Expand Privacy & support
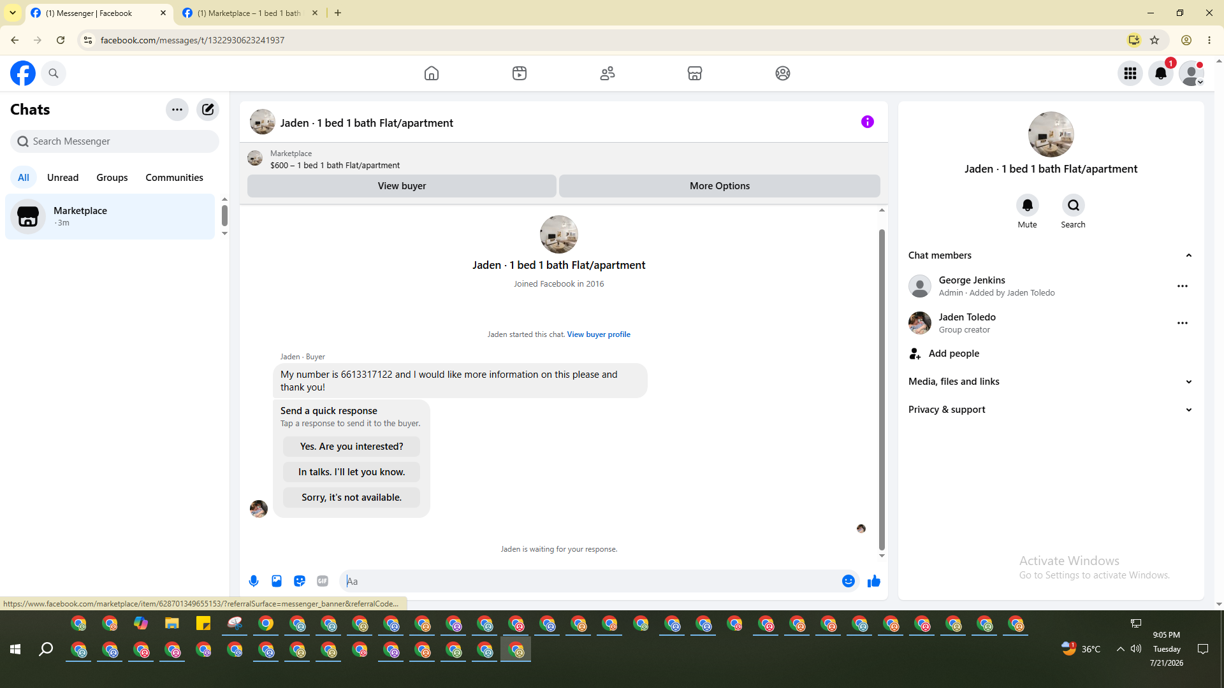The image size is (1224, 688). (1051, 410)
